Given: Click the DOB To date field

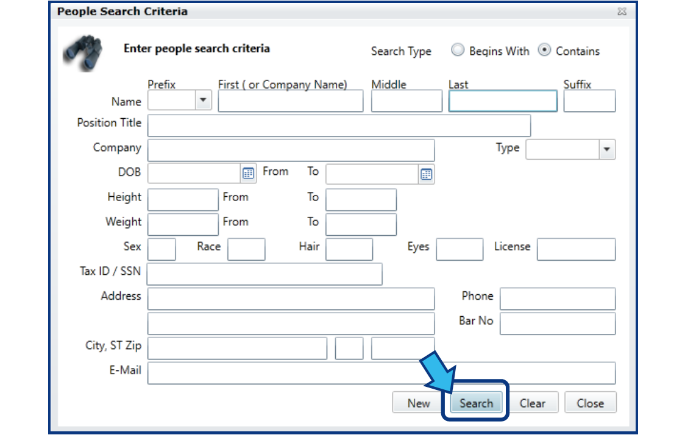Looking at the screenshot, I should (x=372, y=174).
